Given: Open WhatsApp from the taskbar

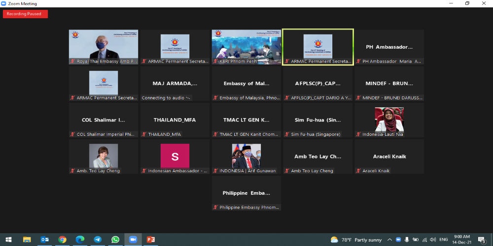Looking at the screenshot, I should (x=115, y=240).
